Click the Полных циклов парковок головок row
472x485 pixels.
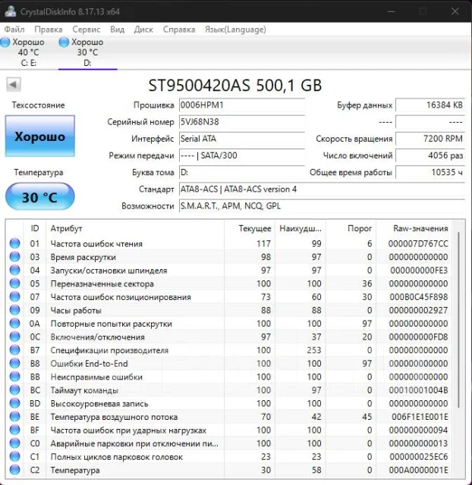[x=229, y=456]
